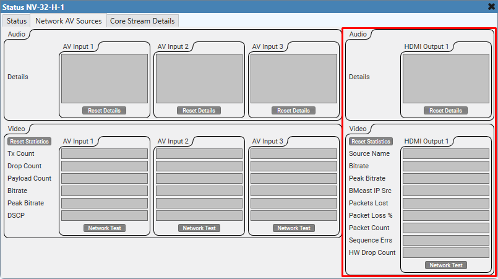498x279 pixels.
Task: Select the HDMI Output 1 Source Name field
Action: point(445,153)
